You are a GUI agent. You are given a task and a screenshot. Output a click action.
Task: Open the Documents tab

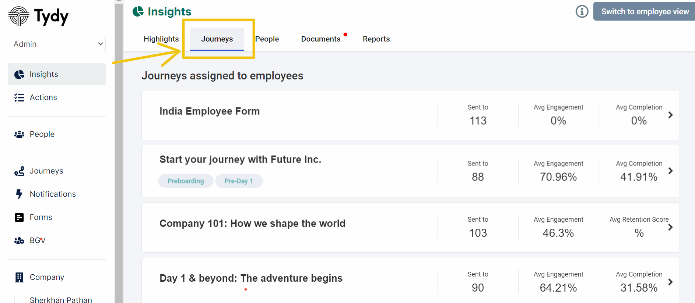coord(321,39)
